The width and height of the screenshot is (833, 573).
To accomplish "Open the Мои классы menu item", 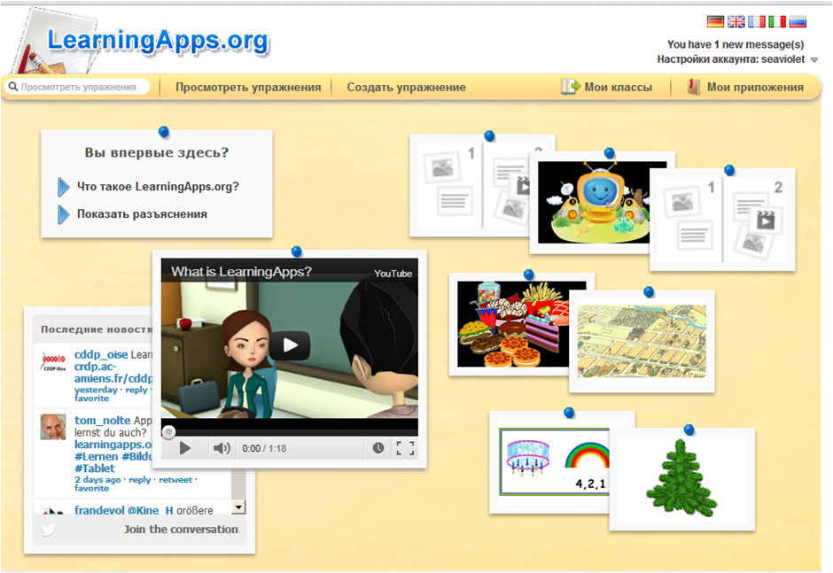I will pos(619,87).
